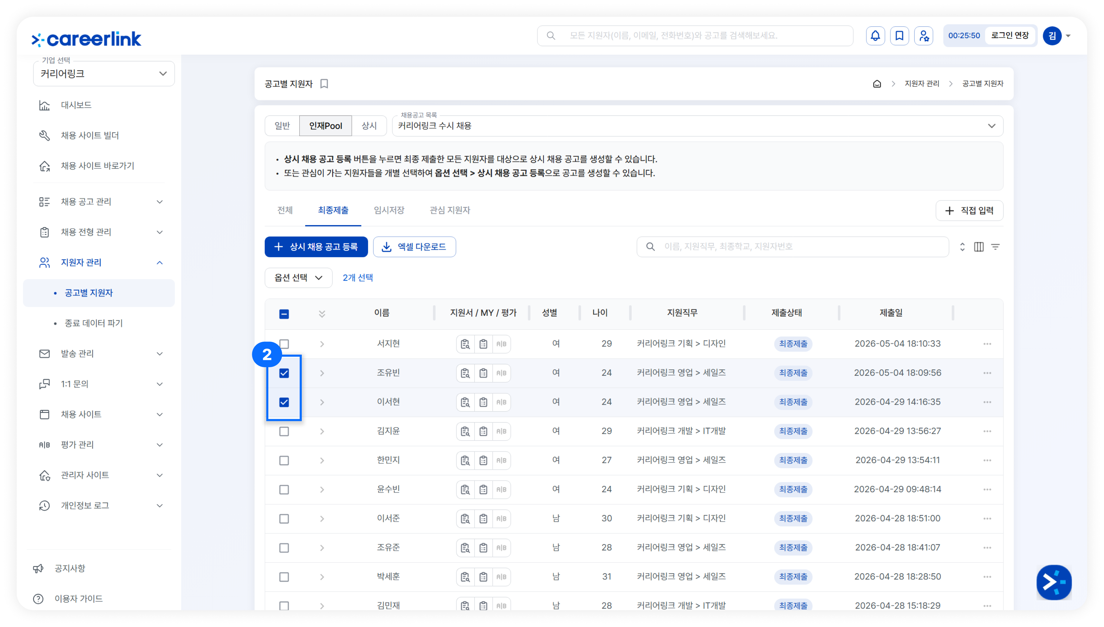Open the 옵션 선택 dropdown
Screen dimensions: 1104x627
[298, 278]
